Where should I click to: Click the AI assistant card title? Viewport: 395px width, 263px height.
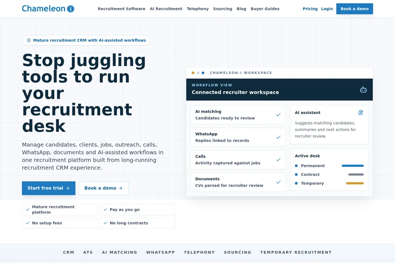pyautogui.click(x=308, y=113)
